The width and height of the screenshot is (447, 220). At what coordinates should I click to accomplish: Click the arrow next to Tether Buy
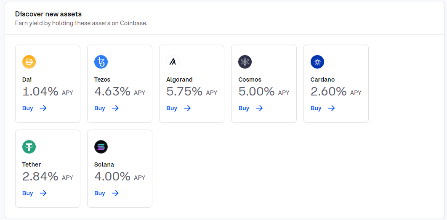coord(43,193)
